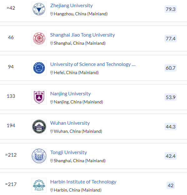Click the Tongji University logo
This screenshot has width=187, height=195.
pos(39,156)
